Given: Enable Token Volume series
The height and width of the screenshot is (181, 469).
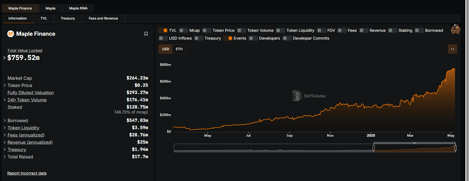Looking at the screenshot, I should click(x=241, y=30).
